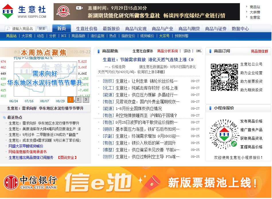The image size is (272, 199).
Task: Click chart pagination button 2
Action: click(x=78, y=99)
